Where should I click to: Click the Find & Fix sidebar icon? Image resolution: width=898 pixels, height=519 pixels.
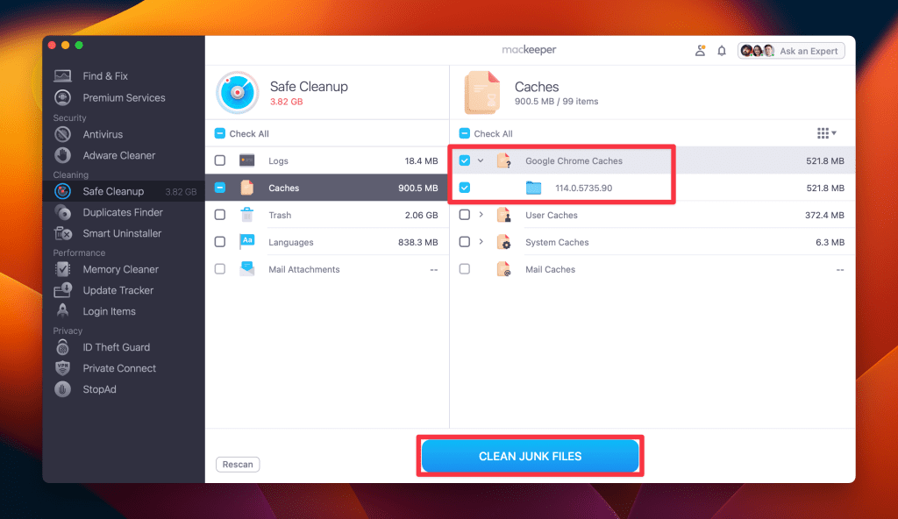click(62, 75)
